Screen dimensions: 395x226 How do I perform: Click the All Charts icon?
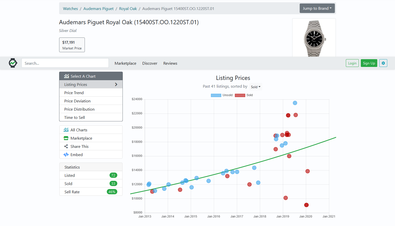pos(66,130)
